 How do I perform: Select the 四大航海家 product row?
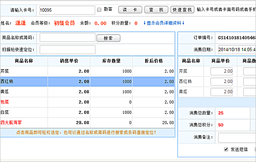point(87,123)
